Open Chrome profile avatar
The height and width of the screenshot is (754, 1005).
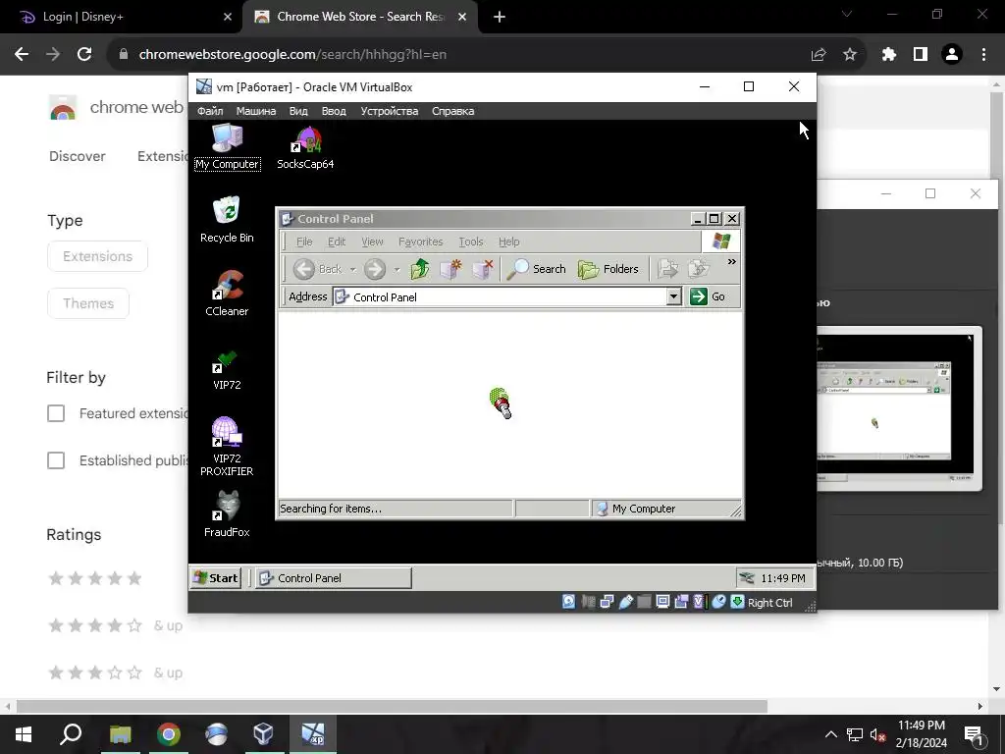(952, 55)
